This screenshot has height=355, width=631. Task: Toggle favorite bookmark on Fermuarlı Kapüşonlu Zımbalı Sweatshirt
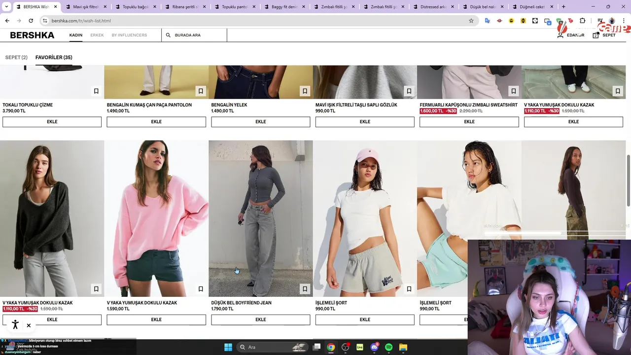tap(513, 91)
